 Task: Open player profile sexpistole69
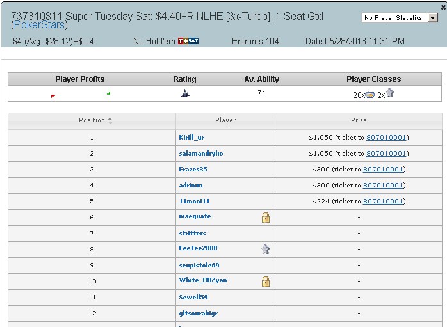pos(199,265)
